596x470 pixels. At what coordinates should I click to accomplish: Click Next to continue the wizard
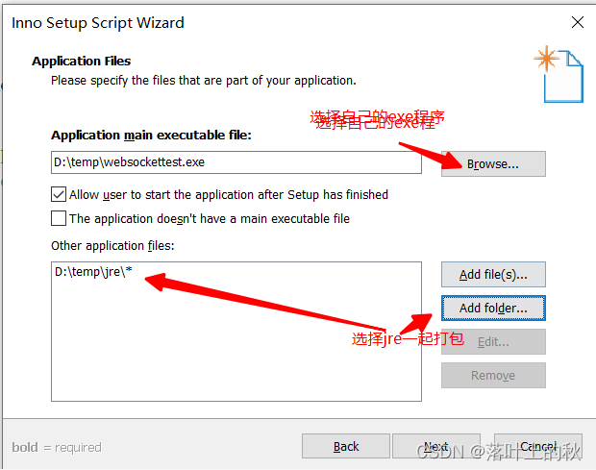point(436,446)
